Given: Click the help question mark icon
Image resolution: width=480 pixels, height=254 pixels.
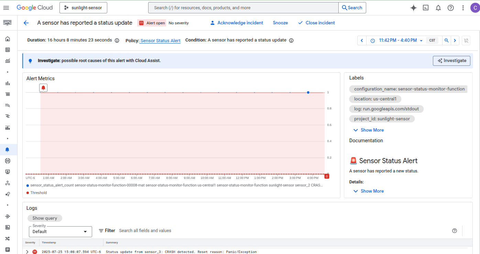Looking at the screenshot, I should click(450, 8).
